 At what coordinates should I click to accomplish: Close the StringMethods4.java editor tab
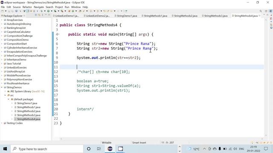pyautogui.click(x=259, y=16)
